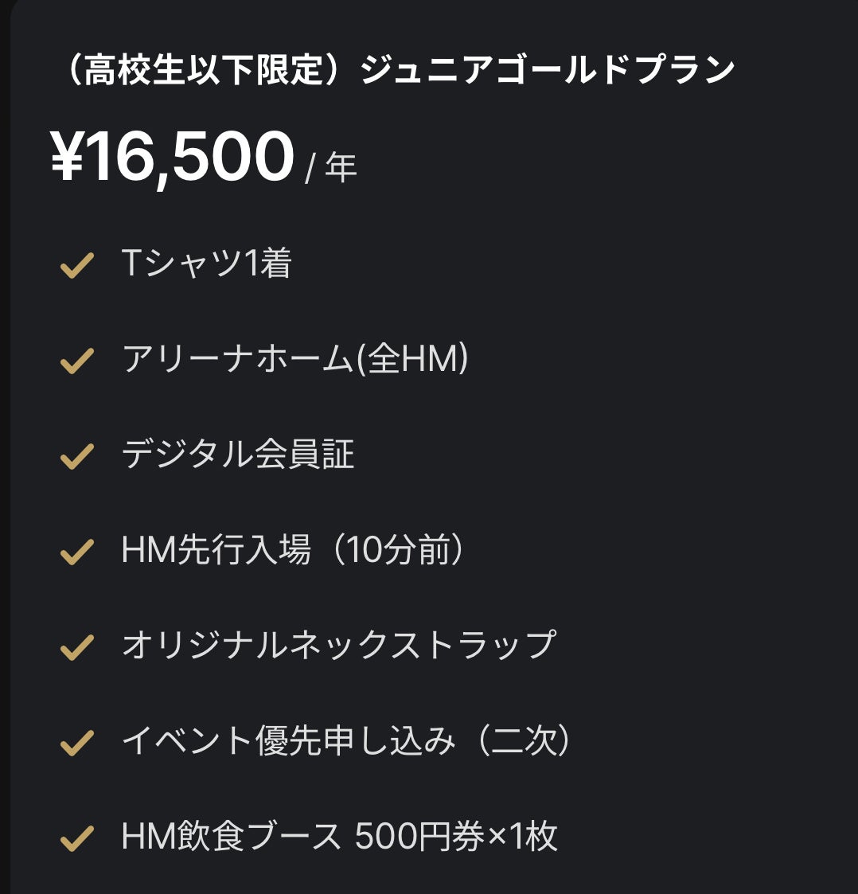The image size is (858, 894).
Task: Select the ¥16,500 price amount
Action: [173, 158]
